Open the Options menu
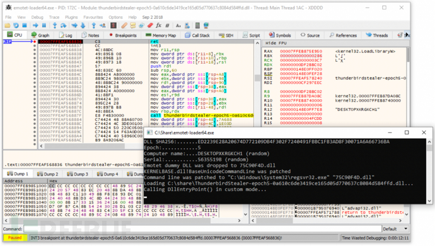 115,17
